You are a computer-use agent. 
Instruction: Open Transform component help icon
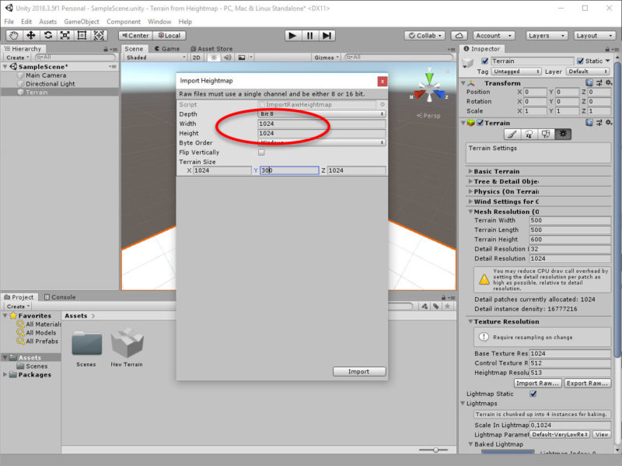click(x=589, y=82)
